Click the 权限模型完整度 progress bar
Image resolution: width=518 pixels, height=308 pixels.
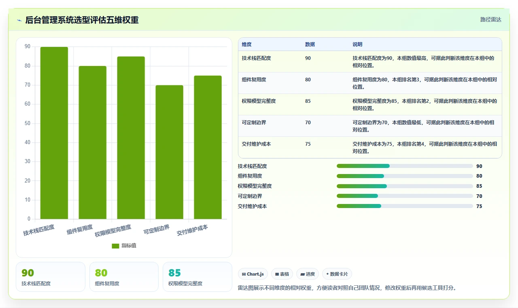[x=405, y=186]
